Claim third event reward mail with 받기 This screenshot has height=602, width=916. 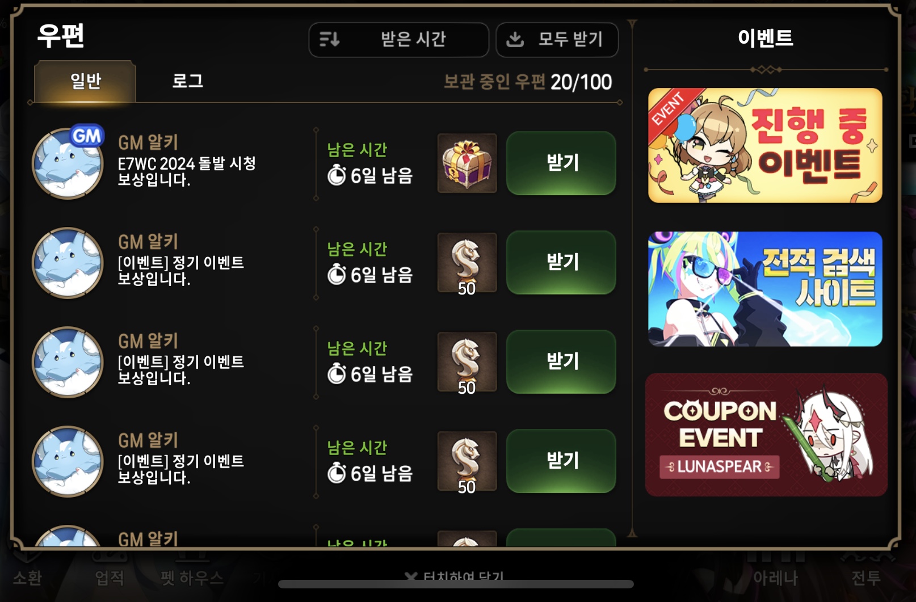[x=561, y=362]
